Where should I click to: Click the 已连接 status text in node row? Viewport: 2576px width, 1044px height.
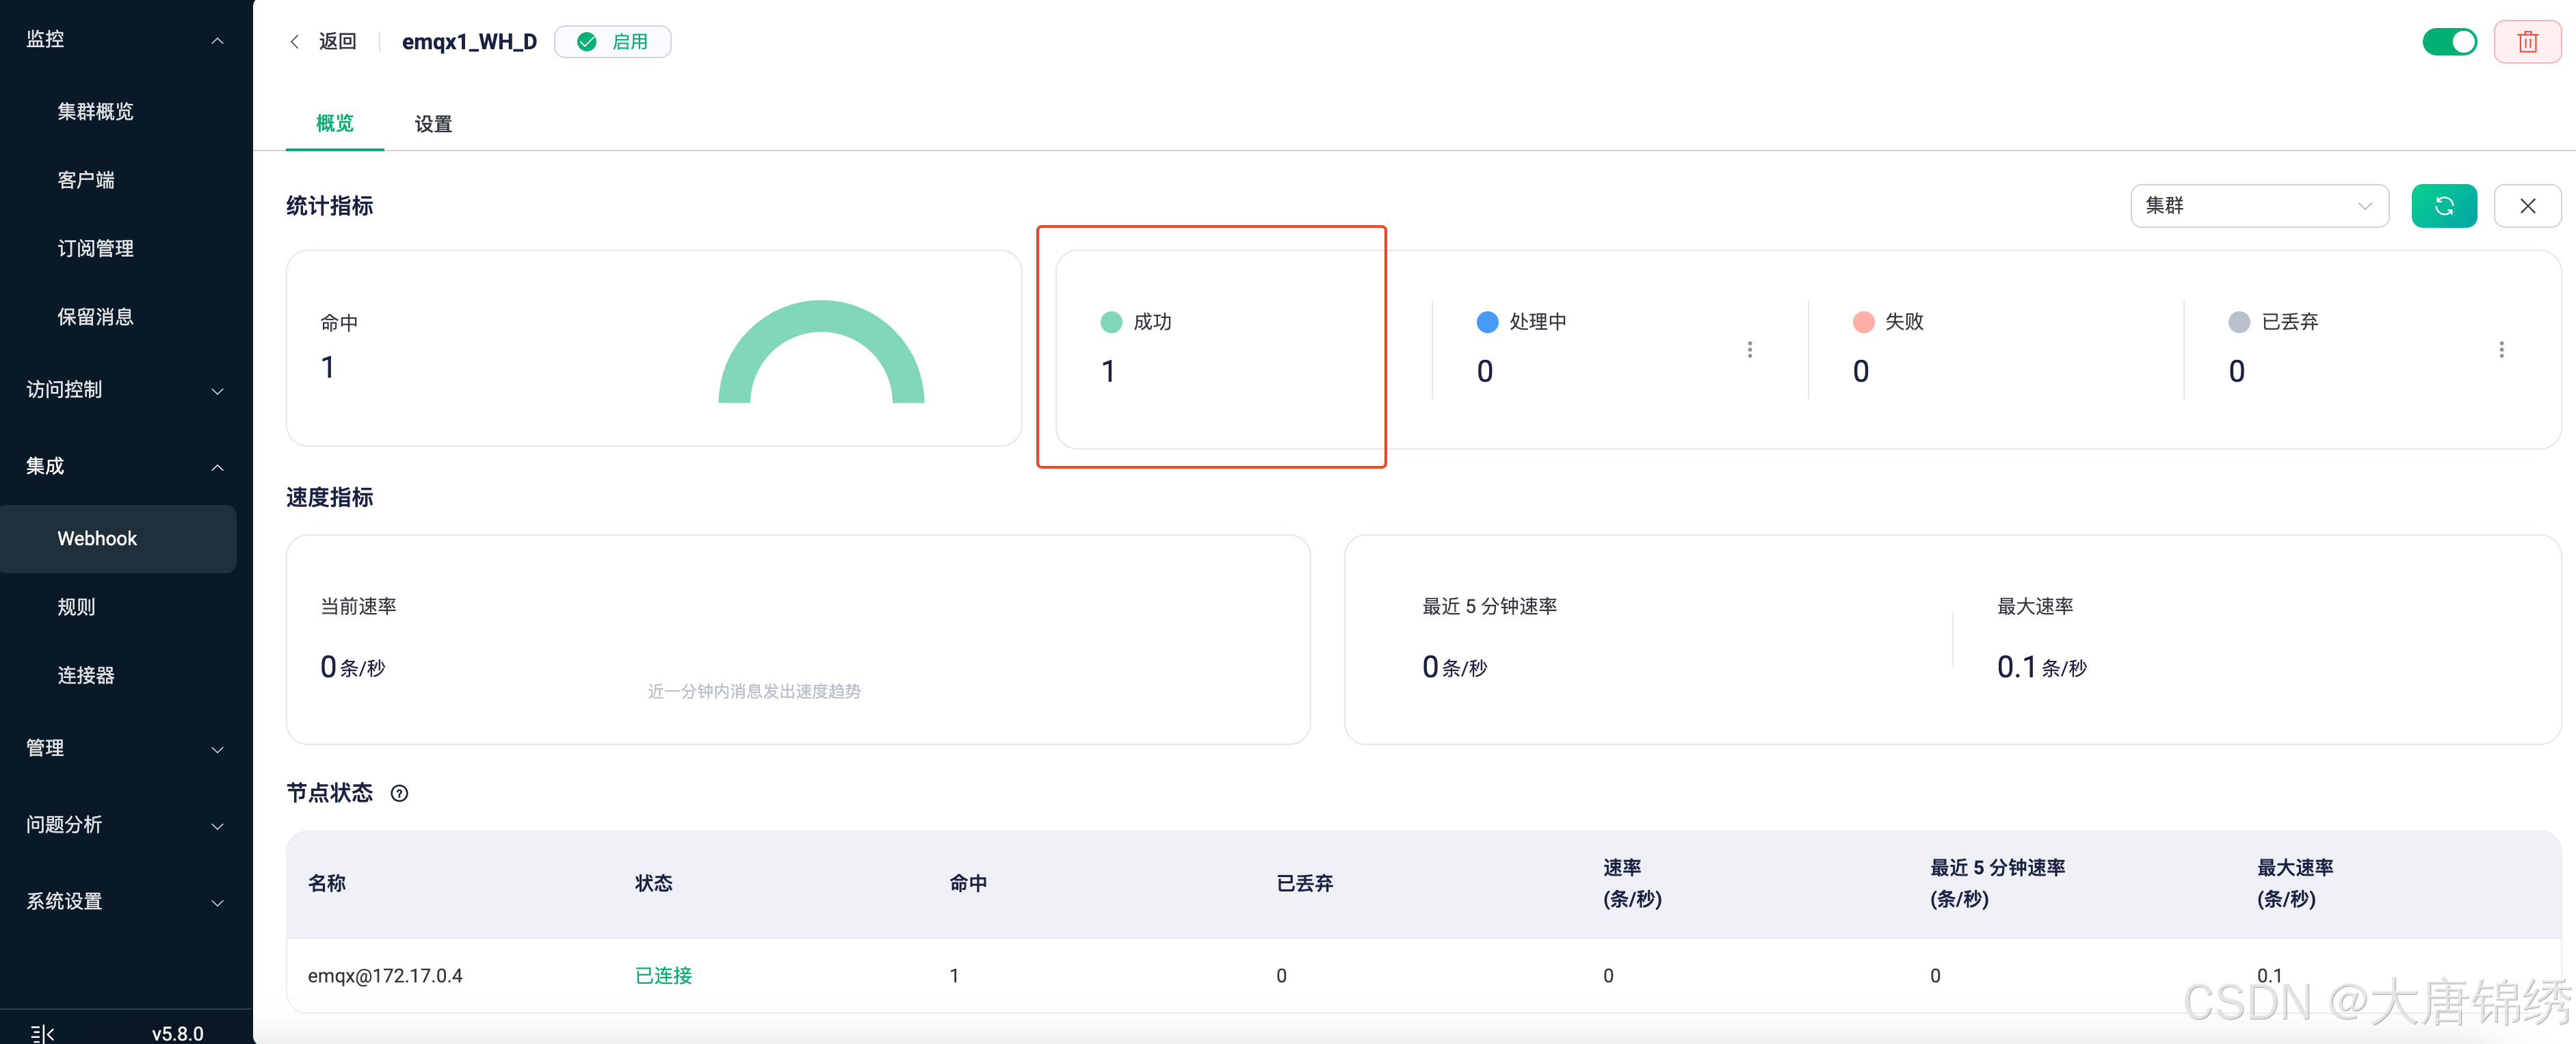(x=663, y=976)
